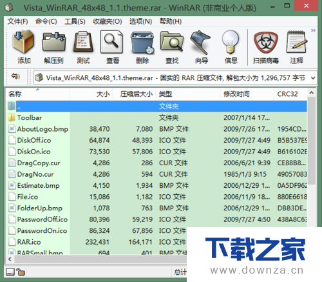Sort by Size (大小) column header

click(x=91, y=94)
